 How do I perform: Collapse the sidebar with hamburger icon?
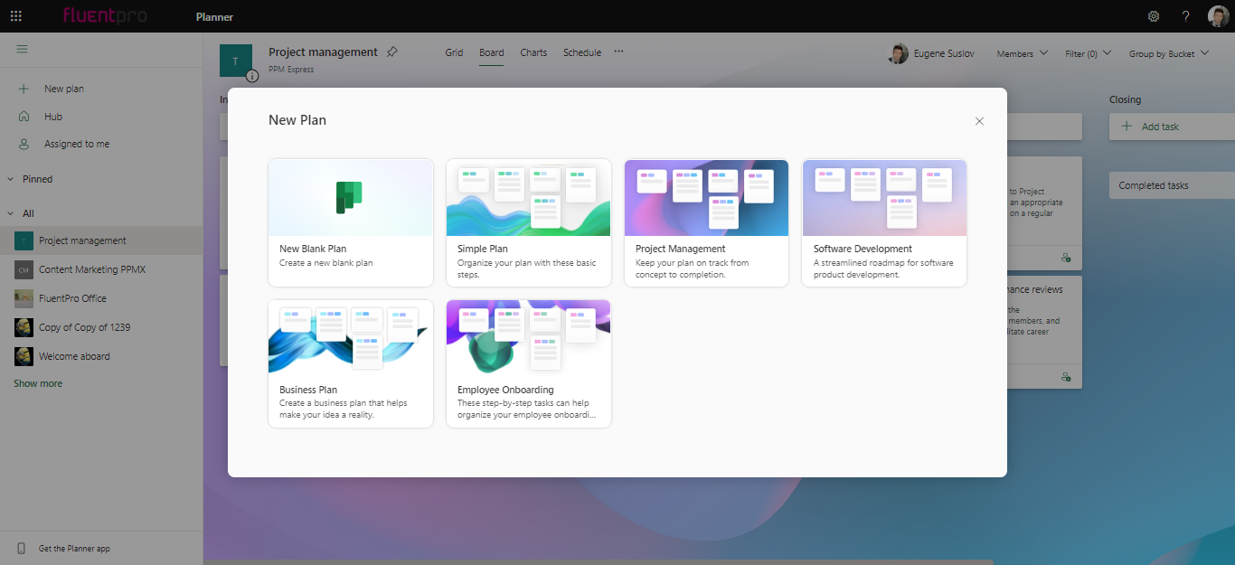[x=23, y=49]
